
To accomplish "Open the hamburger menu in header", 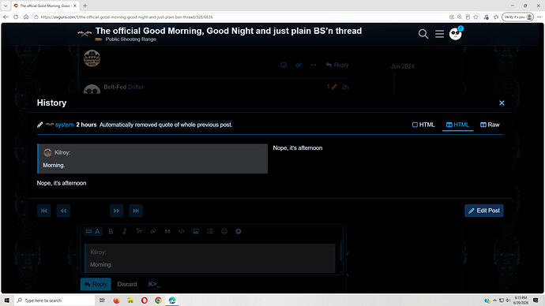I will coord(439,34).
